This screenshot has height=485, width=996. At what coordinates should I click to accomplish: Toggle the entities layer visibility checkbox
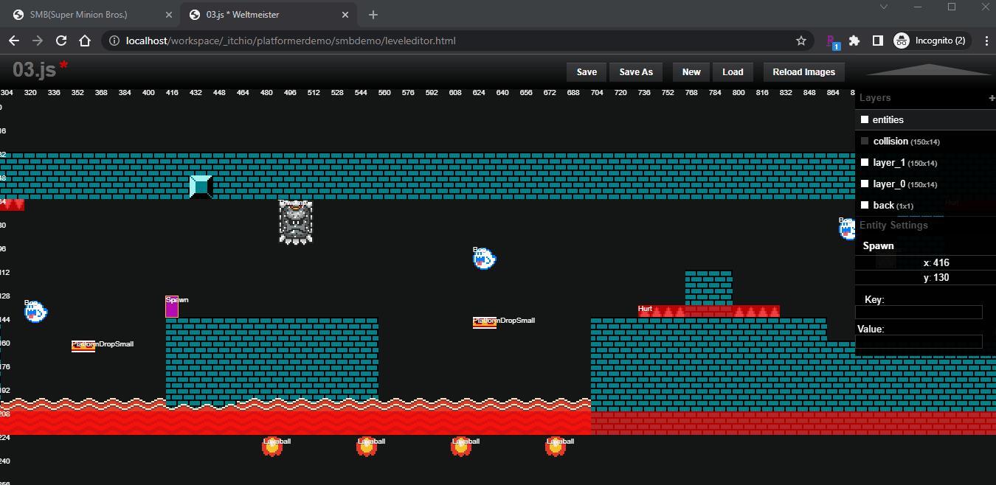pyautogui.click(x=865, y=119)
